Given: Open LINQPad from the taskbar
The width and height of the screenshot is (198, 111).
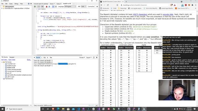Looking at the screenshot, I should point(144,109).
